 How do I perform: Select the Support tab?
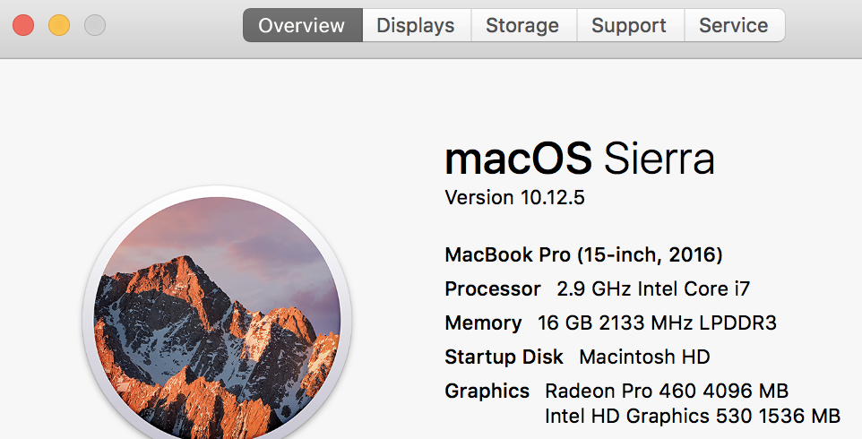(630, 25)
